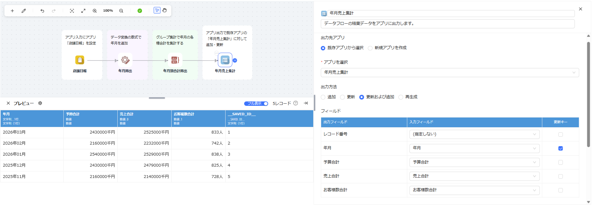Click the scroll-down arrow in right panel
Screen dimensions: 593x206
tap(588, 202)
